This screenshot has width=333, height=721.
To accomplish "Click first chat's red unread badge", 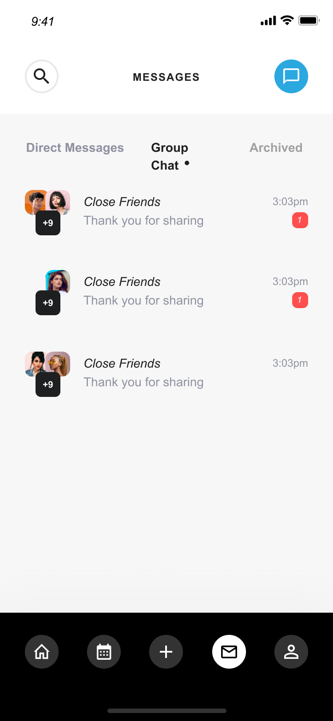I will click(x=300, y=220).
